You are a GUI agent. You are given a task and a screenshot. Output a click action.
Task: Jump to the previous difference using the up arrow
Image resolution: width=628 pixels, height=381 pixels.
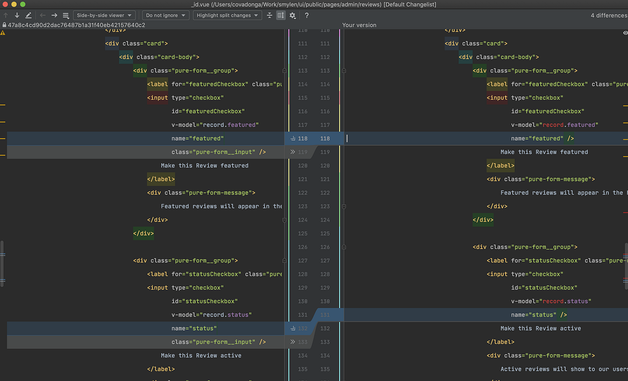coord(5,15)
